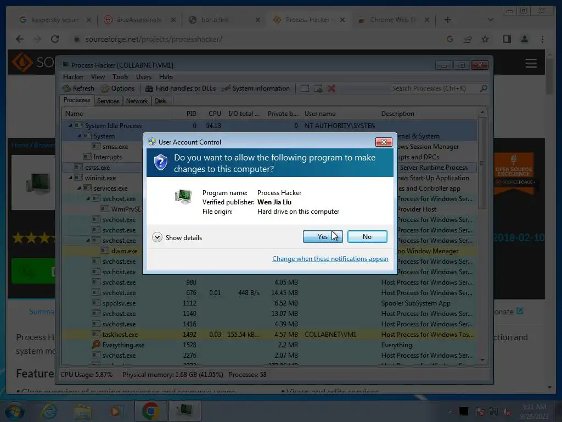Click the Google icon in Chrome's address bar

[450, 39]
